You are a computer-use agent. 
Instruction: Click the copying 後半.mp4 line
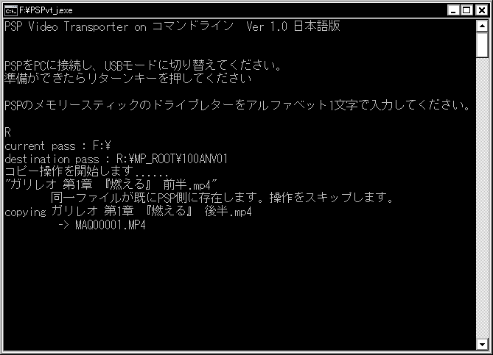pos(128,212)
